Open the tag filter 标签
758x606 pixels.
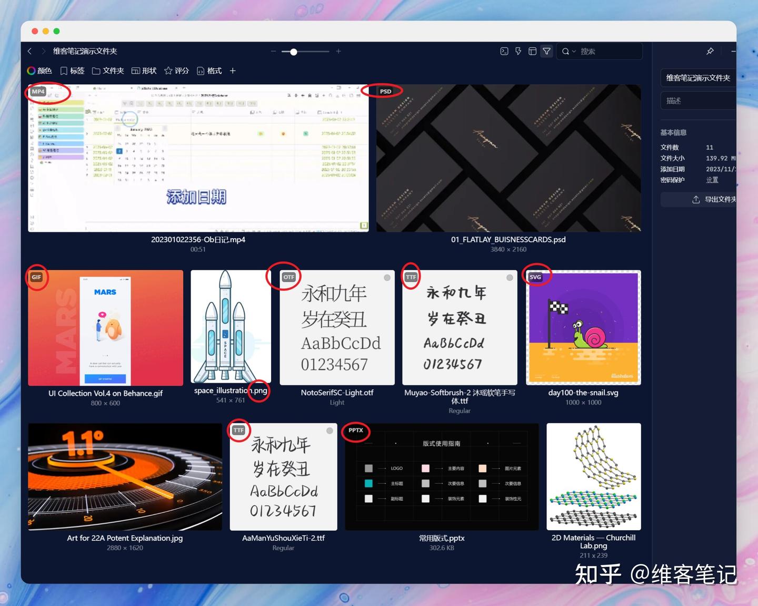(x=72, y=70)
